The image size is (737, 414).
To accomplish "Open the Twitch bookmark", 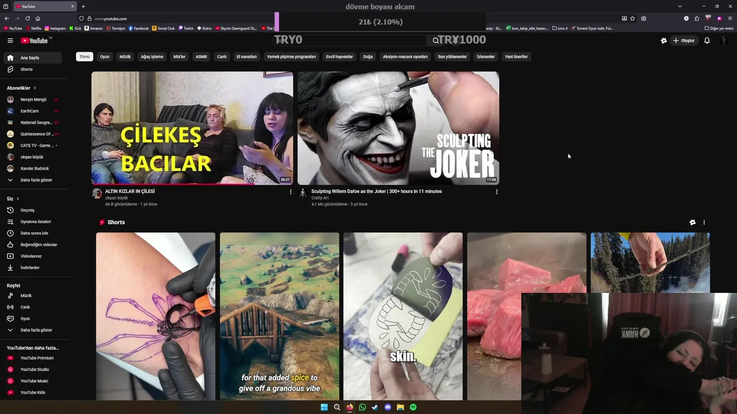I will pos(186,28).
